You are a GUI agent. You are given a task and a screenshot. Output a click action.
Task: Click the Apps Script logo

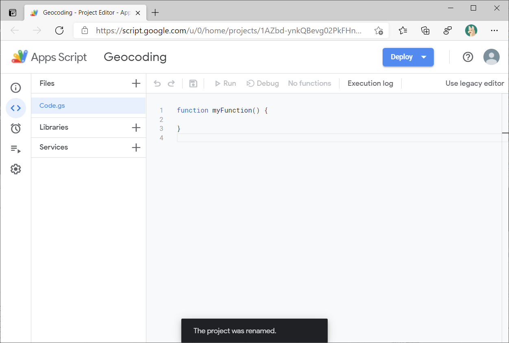coord(49,57)
